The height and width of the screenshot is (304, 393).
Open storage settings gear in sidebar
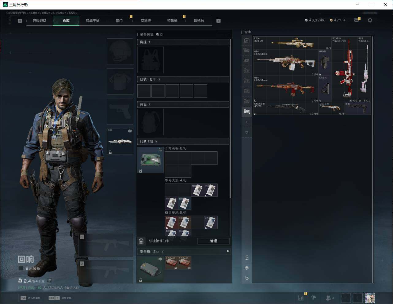coord(247,132)
